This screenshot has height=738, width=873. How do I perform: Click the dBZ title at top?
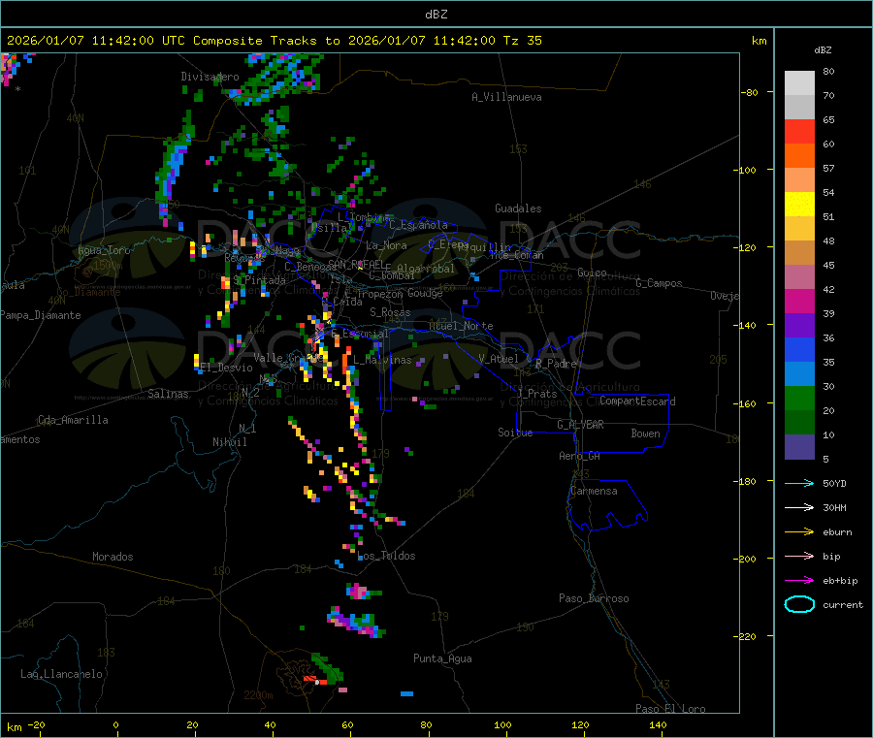point(436,15)
